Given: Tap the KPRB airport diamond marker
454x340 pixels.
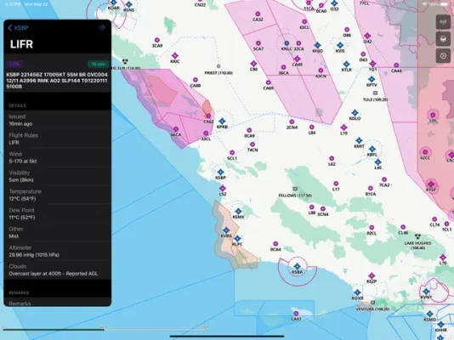Looking at the screenshot, I should click(x=222, y=121).
